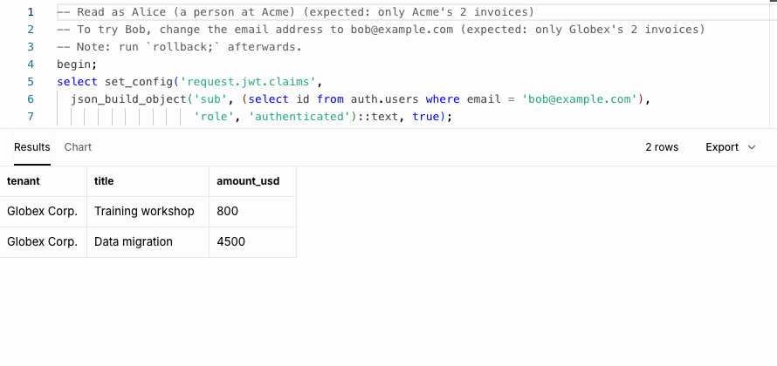Screen dimensions: 777x366
Task: Click line number 4 in the editor
Action: pos(31,64)
